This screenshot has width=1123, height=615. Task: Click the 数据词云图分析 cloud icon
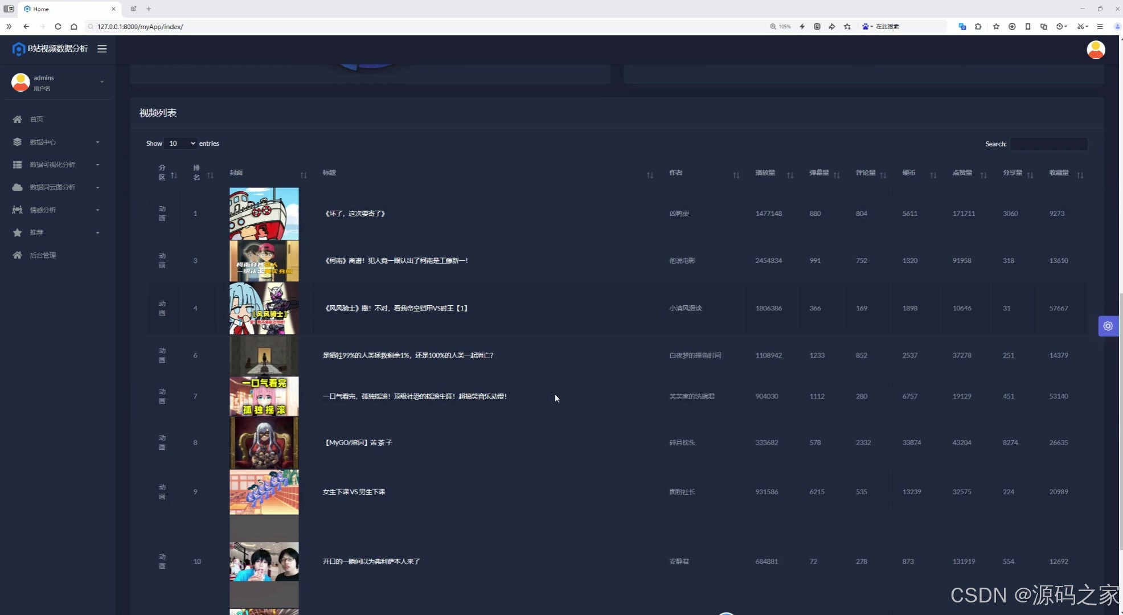coord(18,187)
